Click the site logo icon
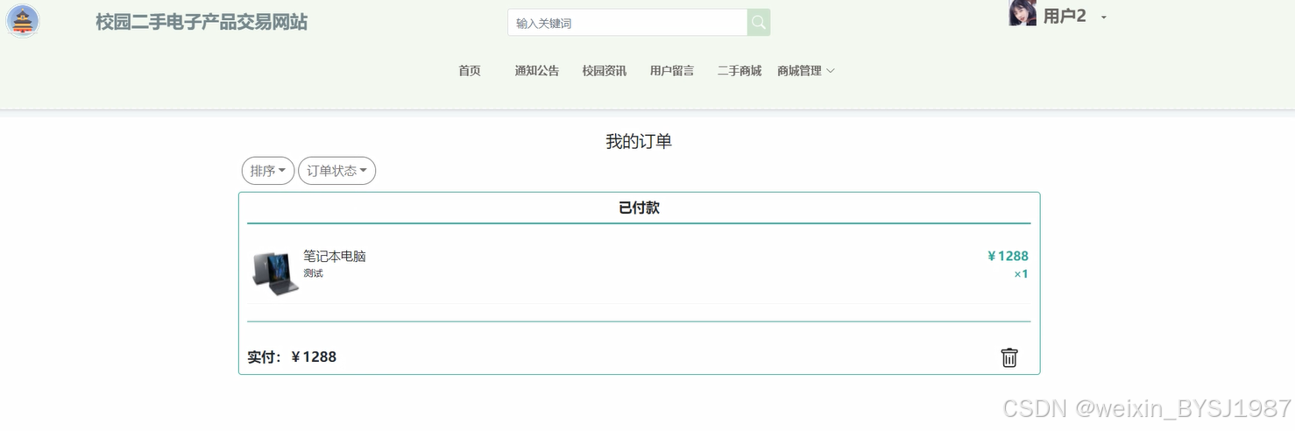1295x431 pixels. tap(23, 21)
